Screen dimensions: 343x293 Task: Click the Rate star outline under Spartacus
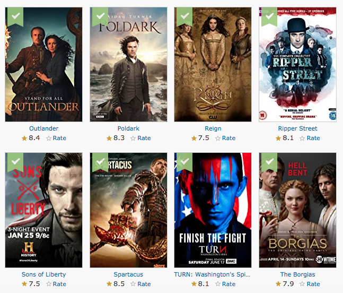pos(133,284)
